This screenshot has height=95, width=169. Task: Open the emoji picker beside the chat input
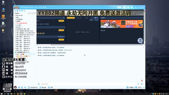39,84
